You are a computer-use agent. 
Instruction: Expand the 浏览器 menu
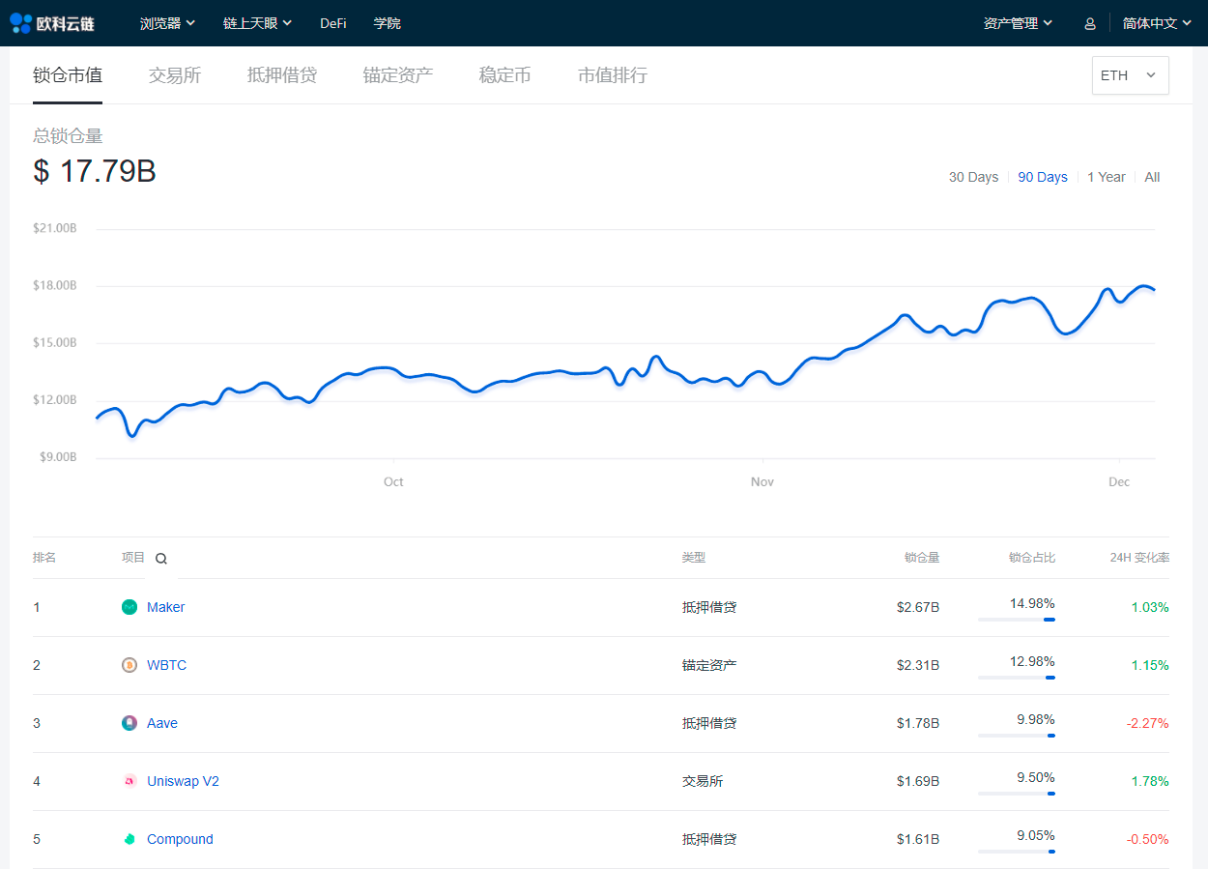168,23
